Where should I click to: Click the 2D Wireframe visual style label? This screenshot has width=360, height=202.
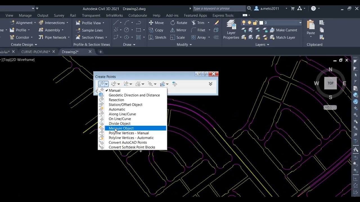[x=22, y=60]
